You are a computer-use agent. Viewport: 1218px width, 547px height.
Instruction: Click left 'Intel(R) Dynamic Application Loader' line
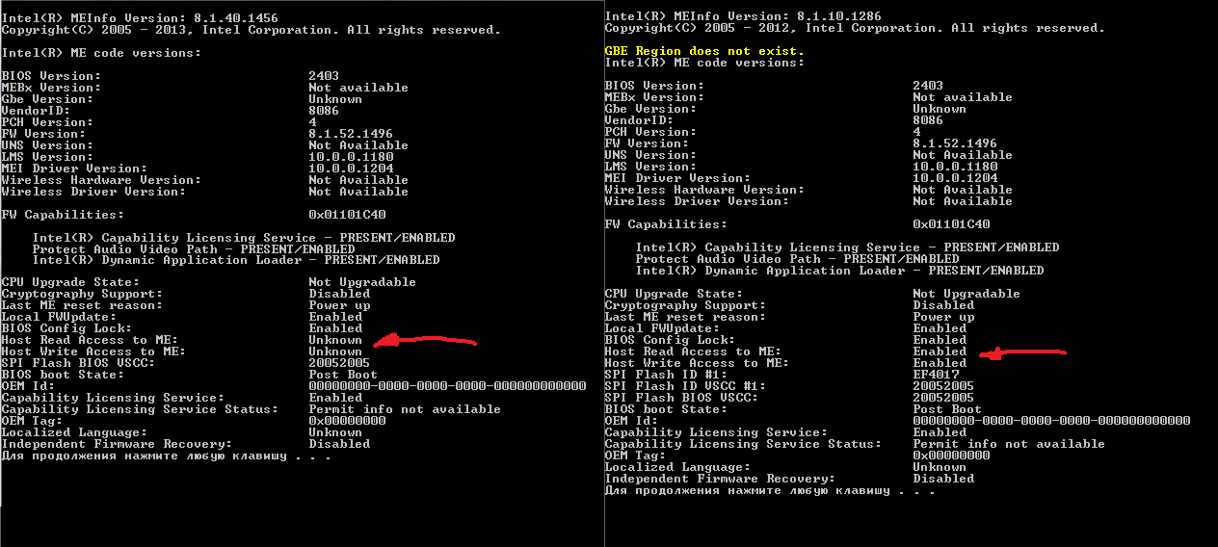pyautogui.click(x=236, y=260)
